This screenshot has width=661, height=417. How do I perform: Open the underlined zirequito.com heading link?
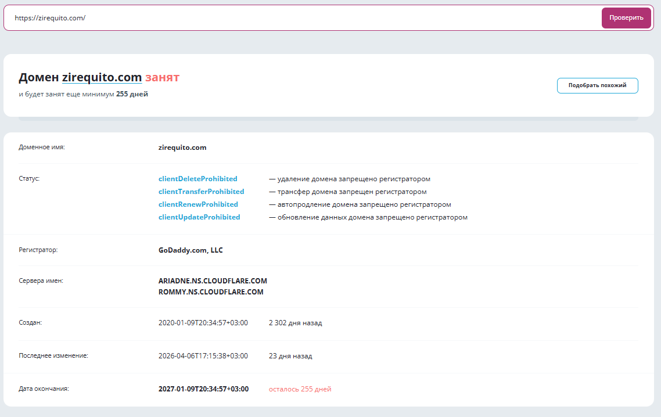point(102,78)
